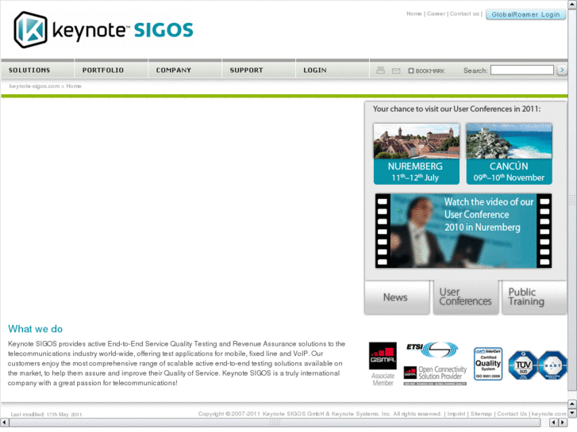Watch the User Conference 2010 video banner
Viewport: 577px width, 432px height.
[464, 231]
